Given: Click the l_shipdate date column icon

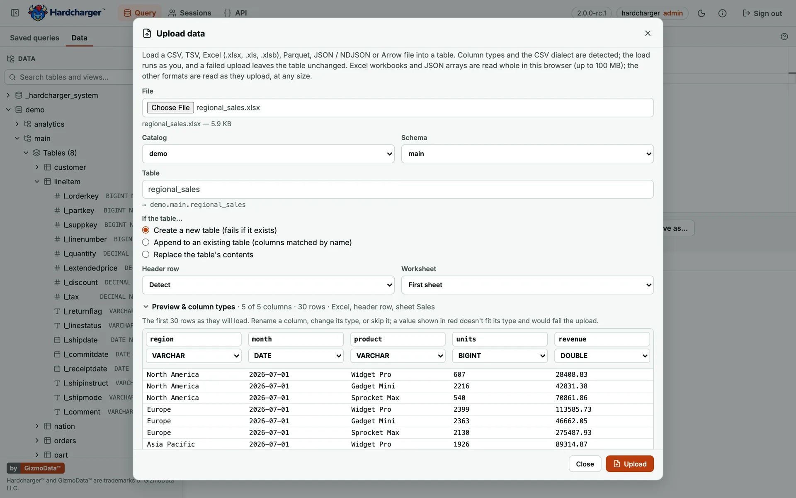Looking at the screenshot, I should pos(57,340).
